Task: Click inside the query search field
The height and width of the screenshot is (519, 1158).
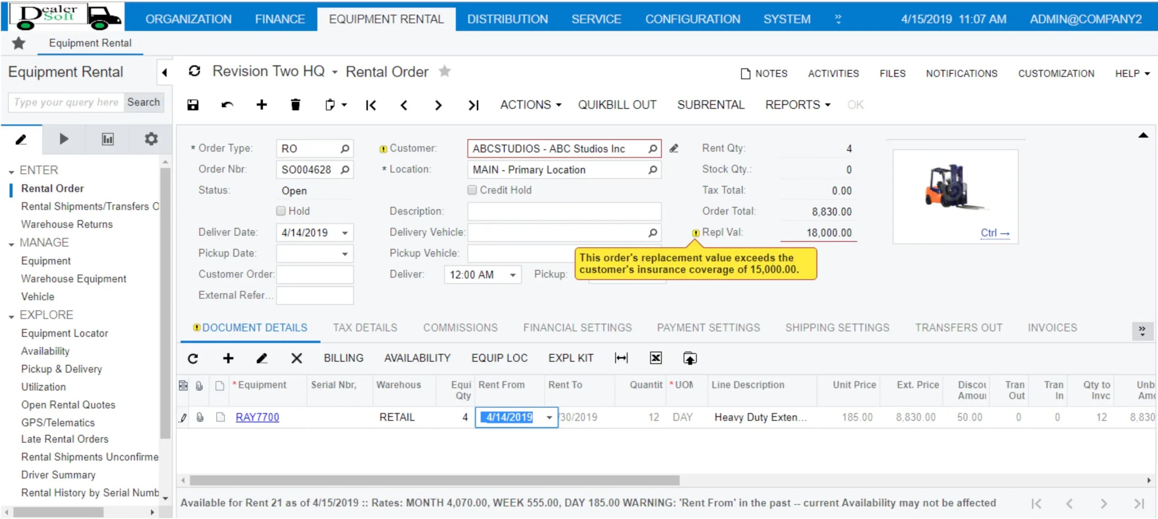Action: pos(65,102)
